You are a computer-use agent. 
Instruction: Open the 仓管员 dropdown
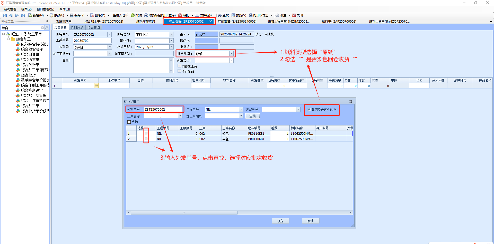point(110,47)
